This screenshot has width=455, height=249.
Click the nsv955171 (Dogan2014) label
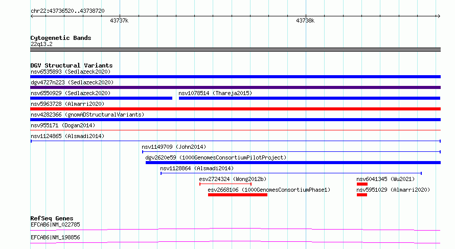pyautogui.click(x=63, y=125)
